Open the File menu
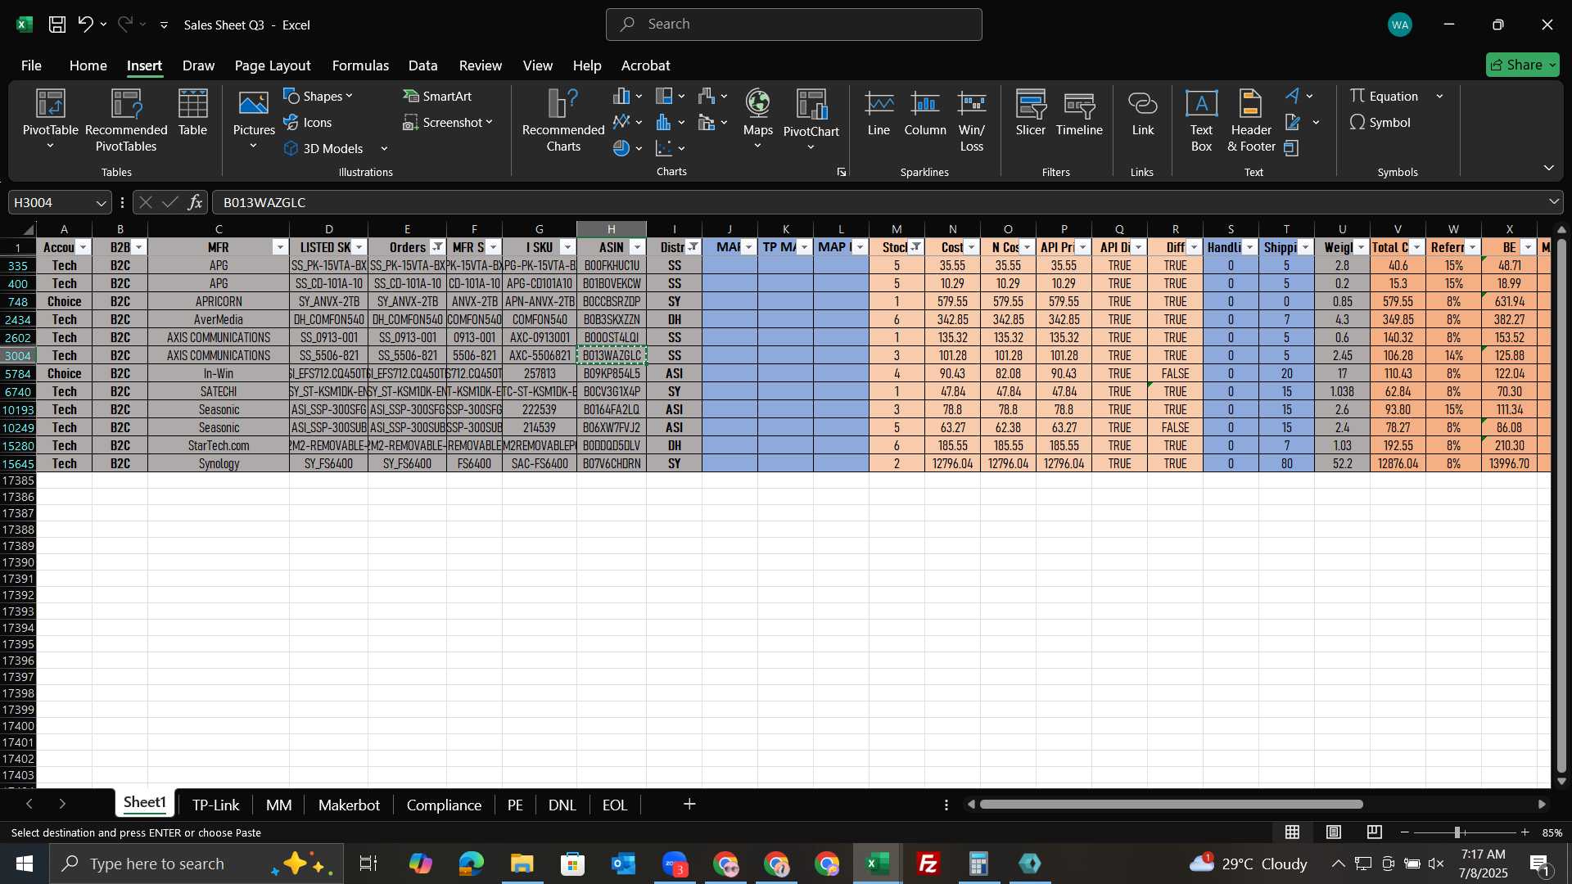 31,65
